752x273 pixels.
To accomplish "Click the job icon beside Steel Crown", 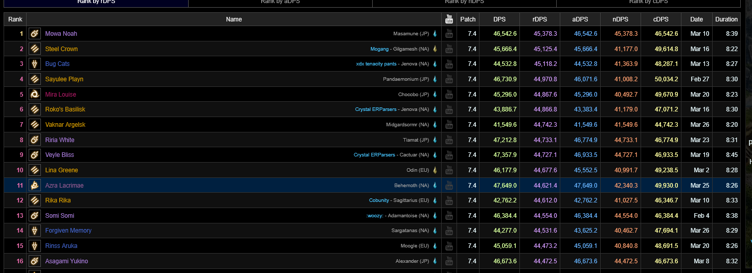I will pos(35,49).
